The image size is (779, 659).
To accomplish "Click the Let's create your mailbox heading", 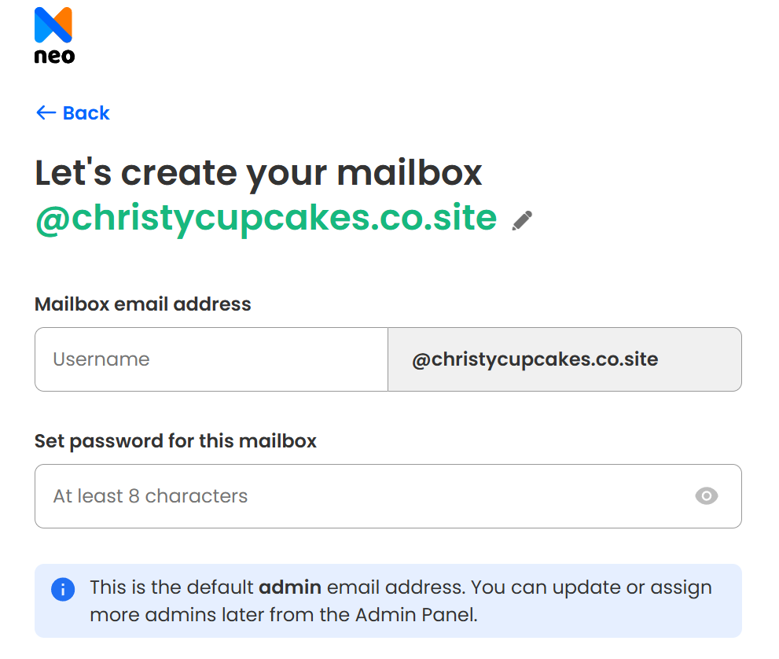I will (258, 172).
